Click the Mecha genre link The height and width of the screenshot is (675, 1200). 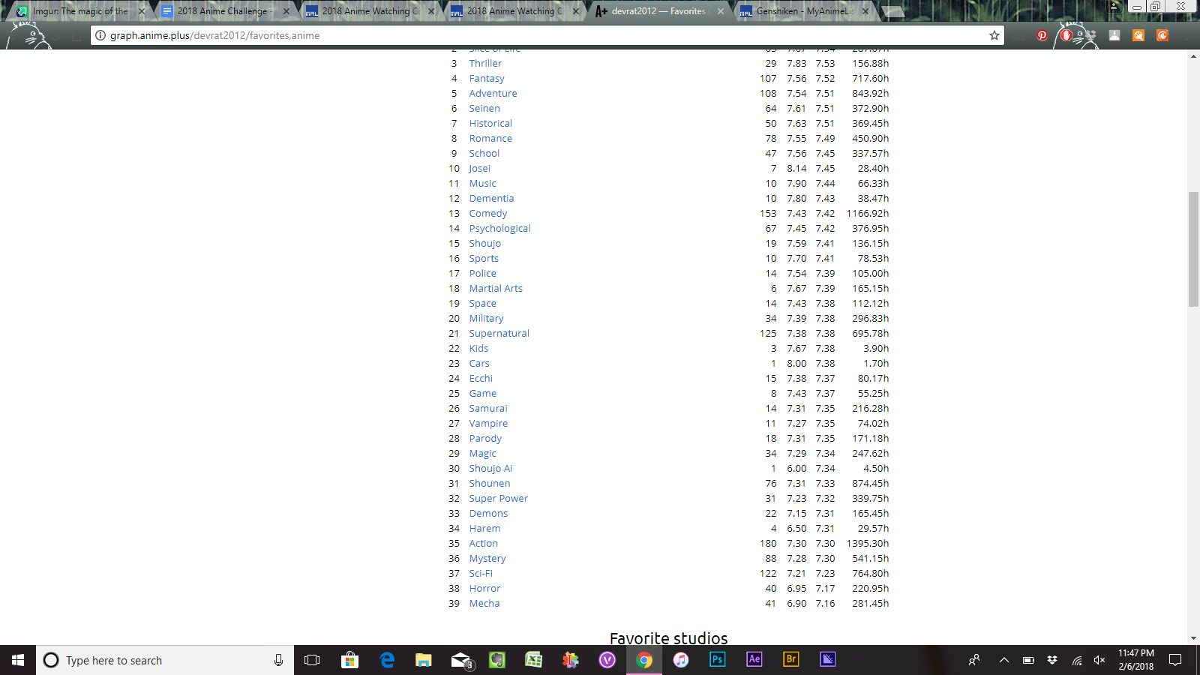coord(484,604)
